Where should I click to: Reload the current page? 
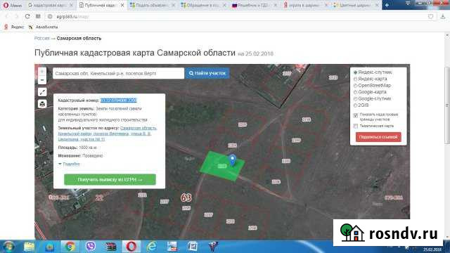27,17
